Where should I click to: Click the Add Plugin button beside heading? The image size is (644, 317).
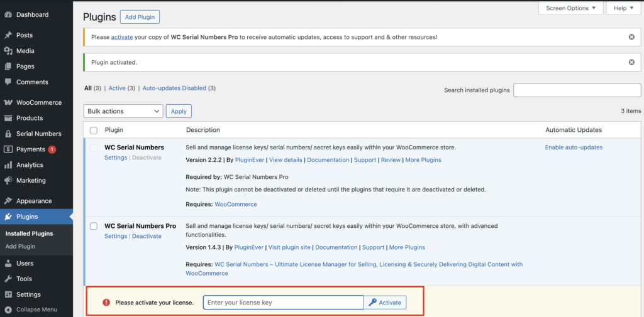coord(140,17)
